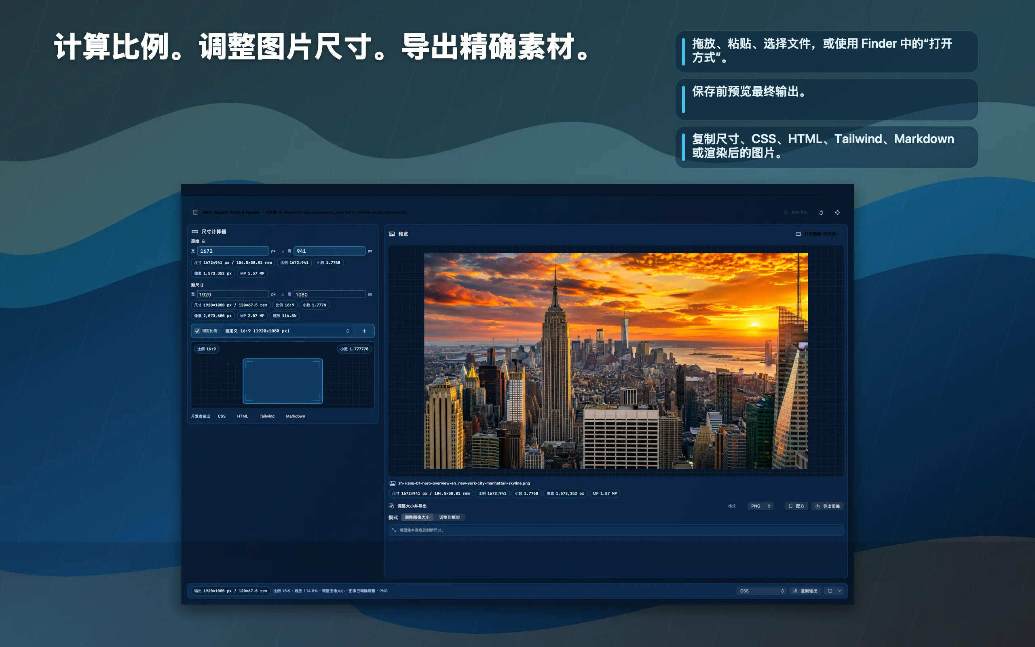The image size is (1035, 647).
Task: Click the new width field showing 1920
Action: [x=233, y=294]
